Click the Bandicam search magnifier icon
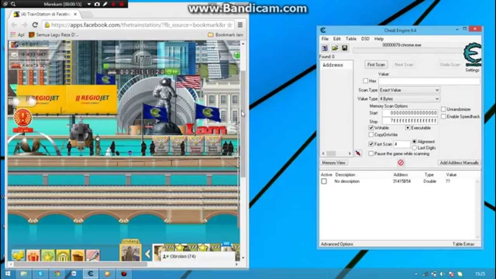Screen dimensions: 496x279 point(13,4)
